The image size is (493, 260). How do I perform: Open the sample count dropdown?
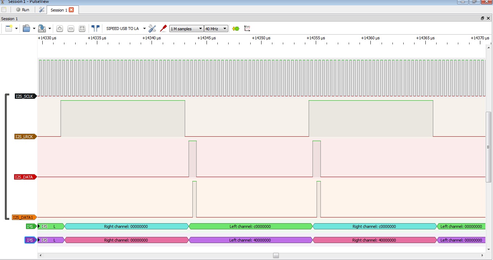[186, 29]
